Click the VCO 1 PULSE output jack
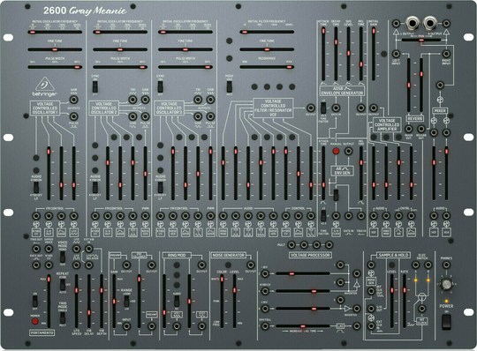The width and height of the screenshot is (477, 351). pos(73,116)
